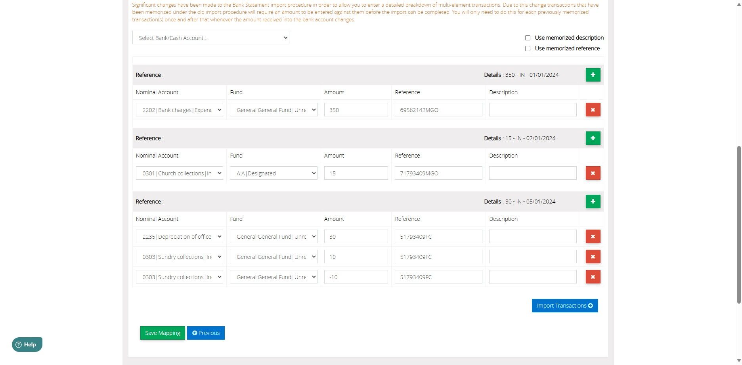
Task: Open the A:A Designated fund dropdown
Action: pos(273,173)
